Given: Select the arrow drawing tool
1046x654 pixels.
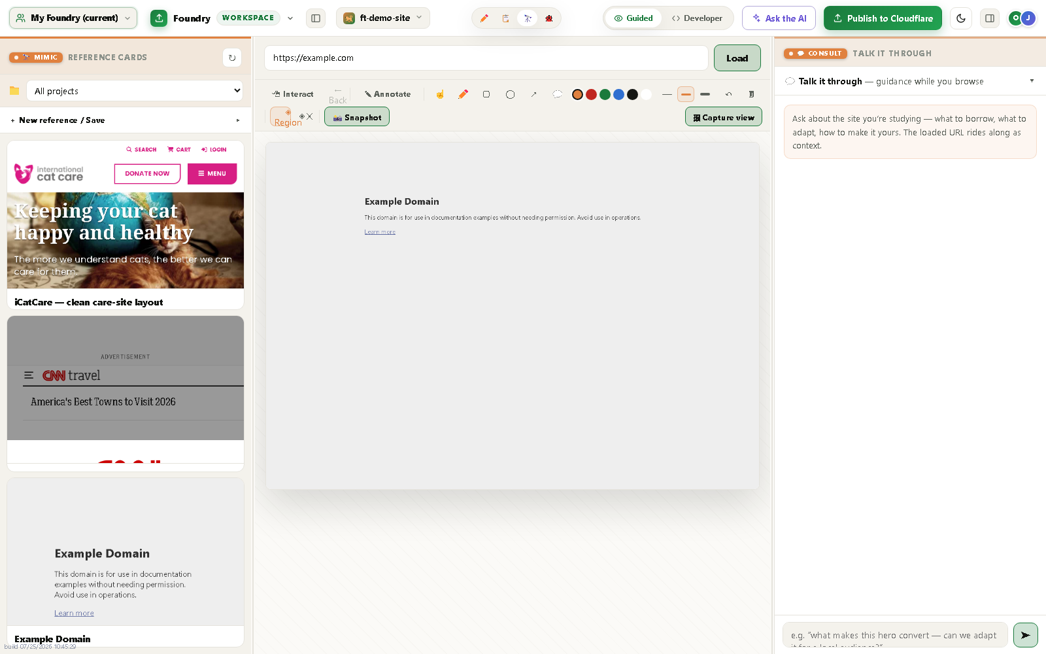Looking at the screenshot, I should point(533,94).
